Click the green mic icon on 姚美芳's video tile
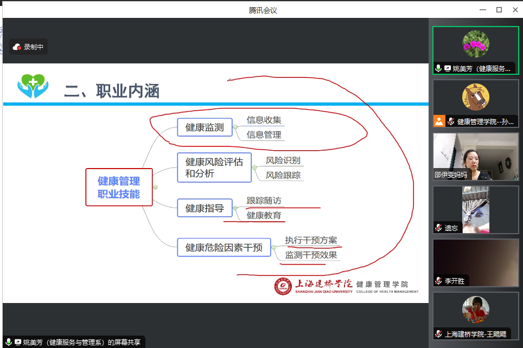The width and height of the screenshot is (523, 348). click(x=438, y=68)
